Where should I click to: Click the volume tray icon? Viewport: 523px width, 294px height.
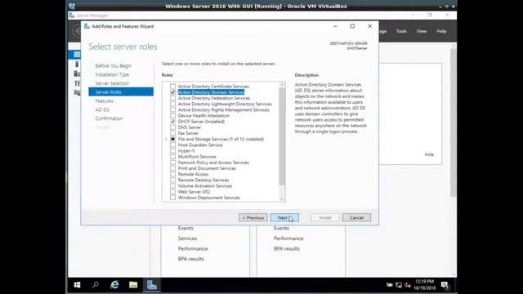408,285
